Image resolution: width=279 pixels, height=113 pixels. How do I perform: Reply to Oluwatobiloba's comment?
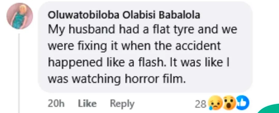coord(122,104)
